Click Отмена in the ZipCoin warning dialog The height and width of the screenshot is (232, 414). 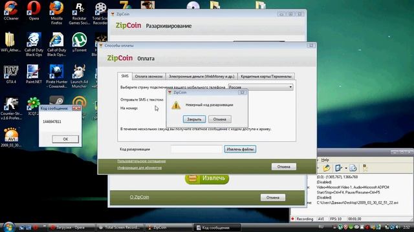pos(220,119)
